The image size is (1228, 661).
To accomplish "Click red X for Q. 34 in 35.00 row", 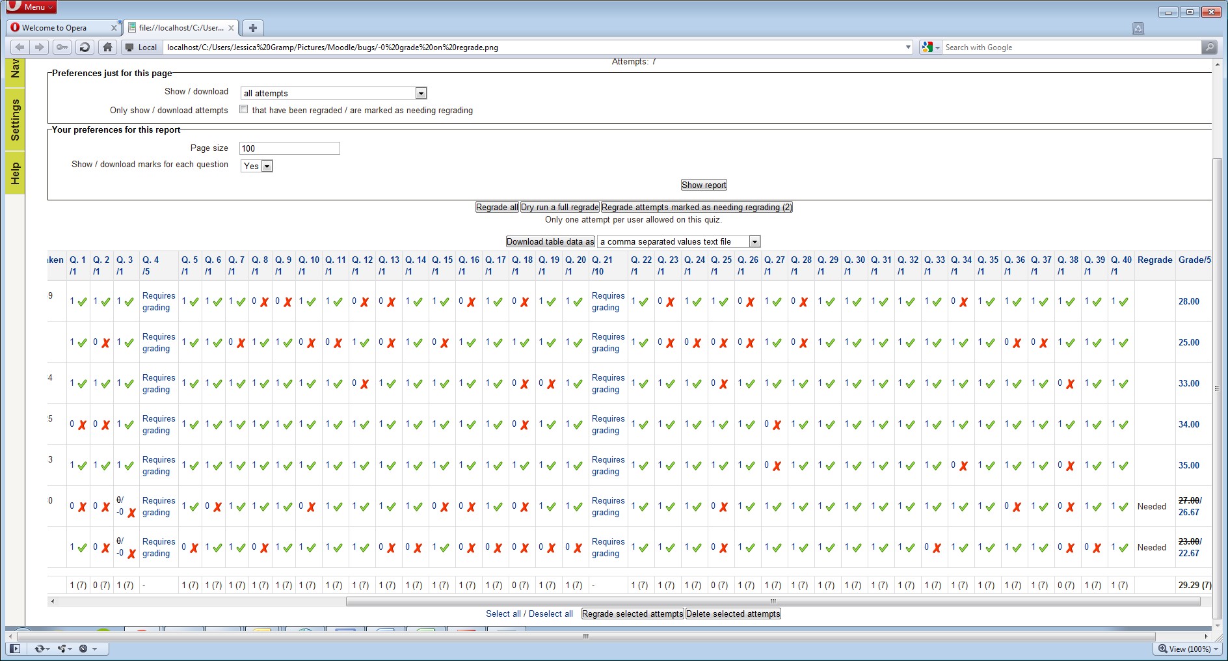I will coord(963,466).
